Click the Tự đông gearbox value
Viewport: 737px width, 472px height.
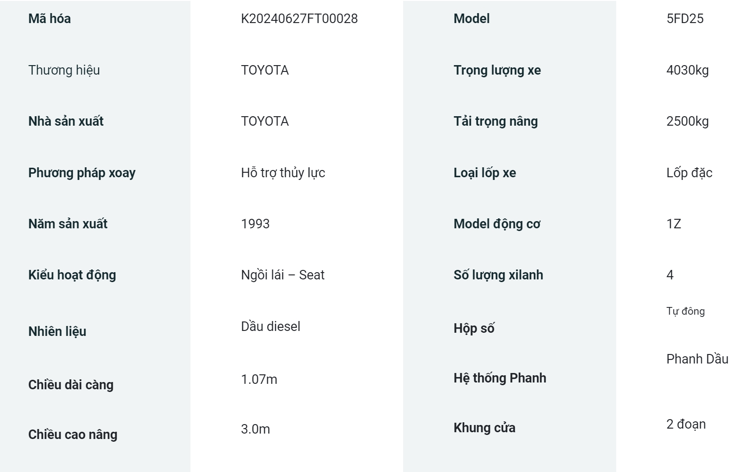pyautogui.click(x=685, y=311)
